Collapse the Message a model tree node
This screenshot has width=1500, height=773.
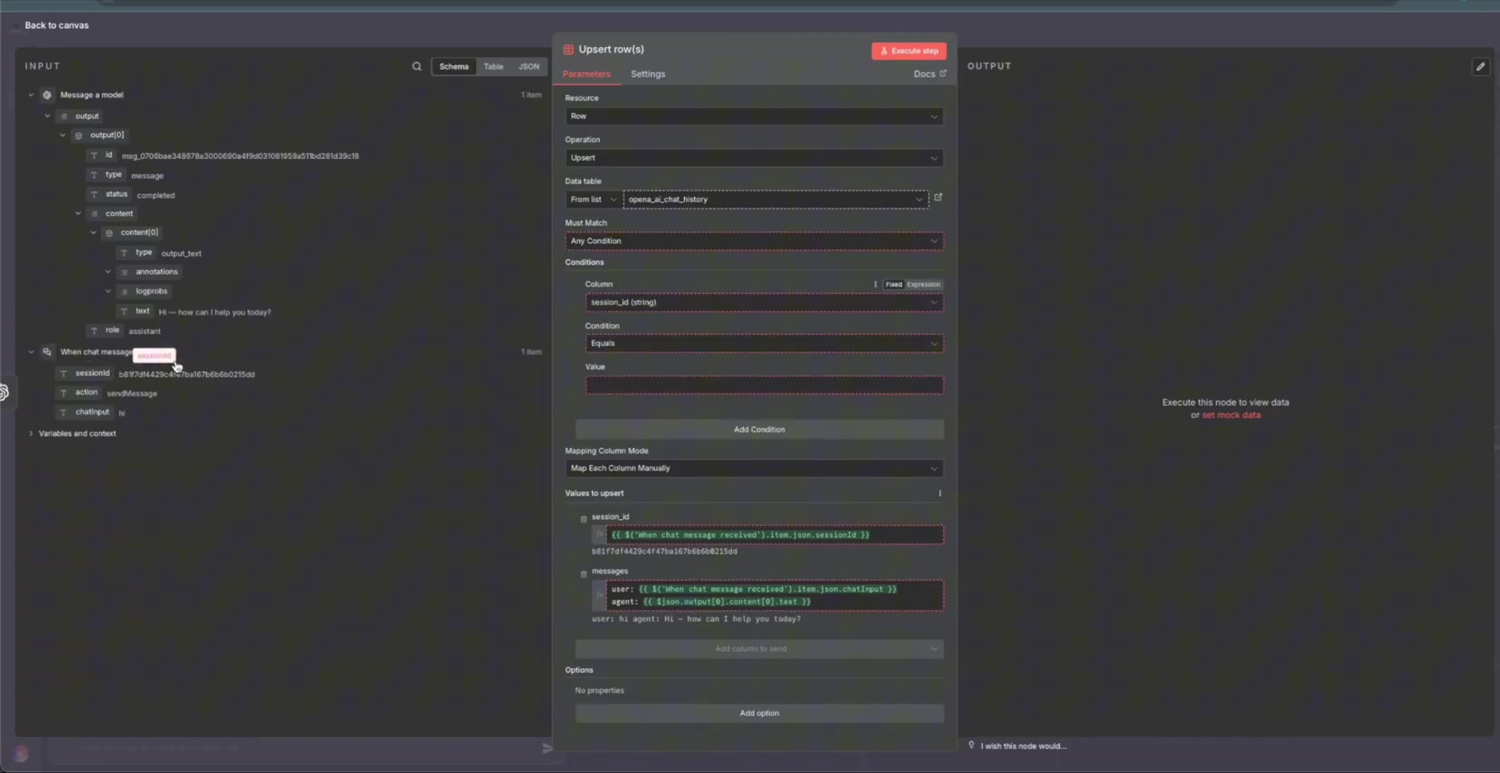(x=31, y=95)
